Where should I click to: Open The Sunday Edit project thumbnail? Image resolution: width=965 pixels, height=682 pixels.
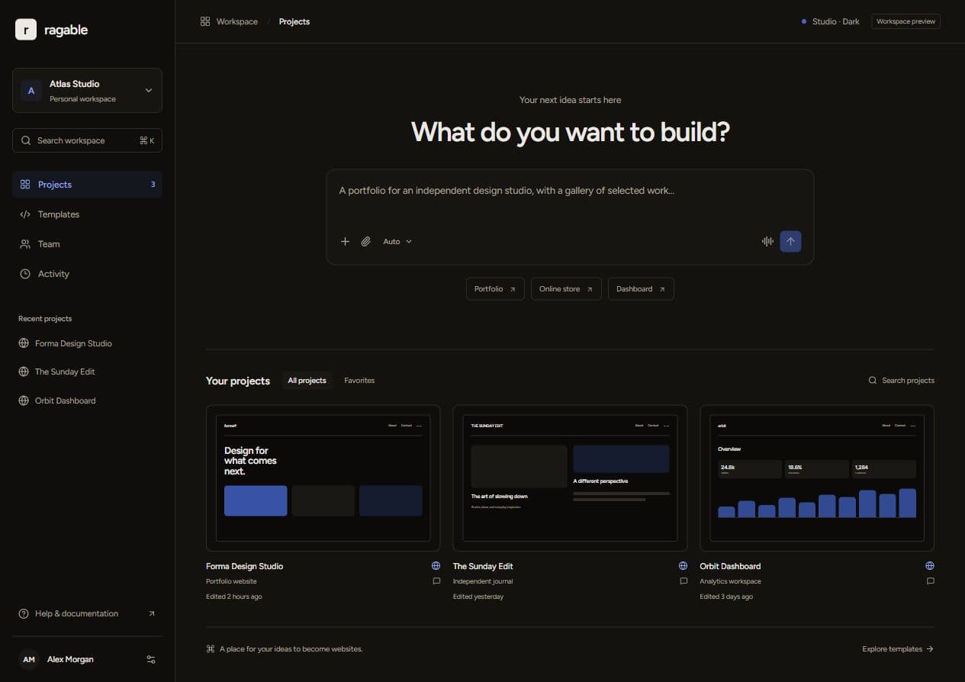[570, 478]
